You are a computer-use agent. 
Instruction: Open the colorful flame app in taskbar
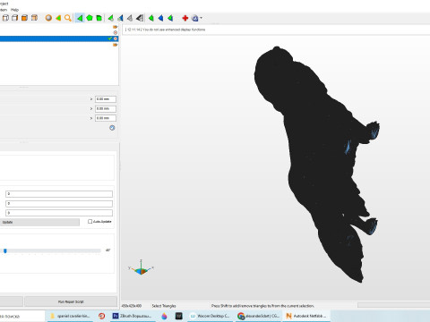[x=164, y=316]
